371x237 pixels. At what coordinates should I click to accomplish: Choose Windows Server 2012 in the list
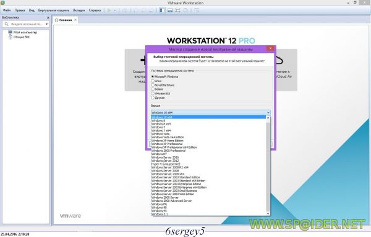[208, 160]
